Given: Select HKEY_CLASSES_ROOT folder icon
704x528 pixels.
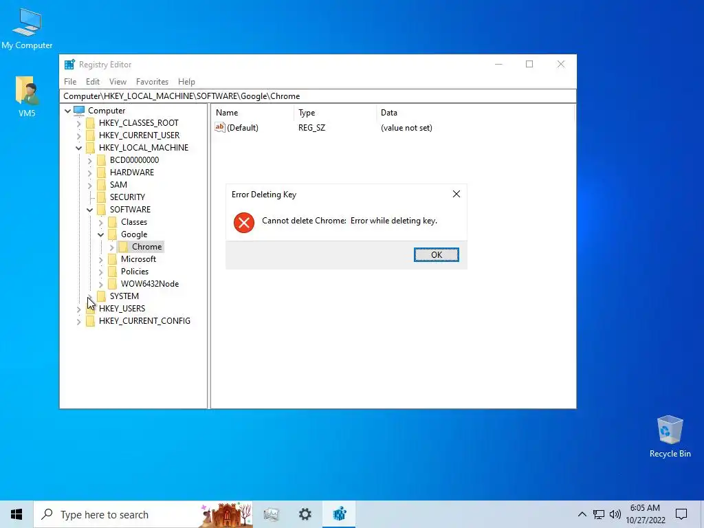Looking at the screenshot, I should click(90, 123).
